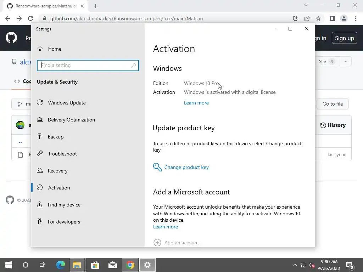Close the Ransomware-samples Chrome tab
The width and height of the screenshot is (363, 272).
point(82,6)
